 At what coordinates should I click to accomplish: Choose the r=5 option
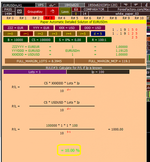click(83, 34)
